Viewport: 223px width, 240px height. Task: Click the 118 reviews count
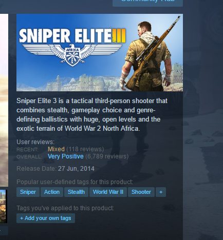click(x=85, y=149)
